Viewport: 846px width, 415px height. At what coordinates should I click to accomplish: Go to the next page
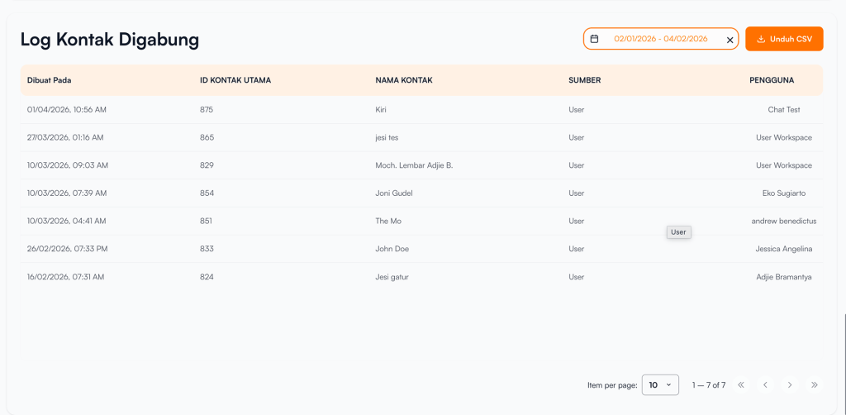click(790, 385)
